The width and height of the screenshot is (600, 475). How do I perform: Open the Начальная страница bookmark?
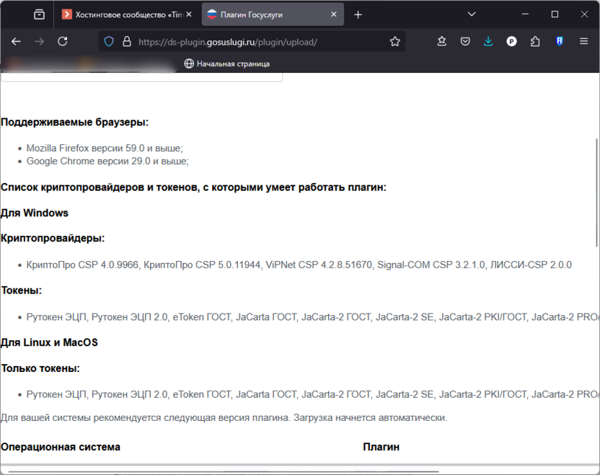point(227,63)
